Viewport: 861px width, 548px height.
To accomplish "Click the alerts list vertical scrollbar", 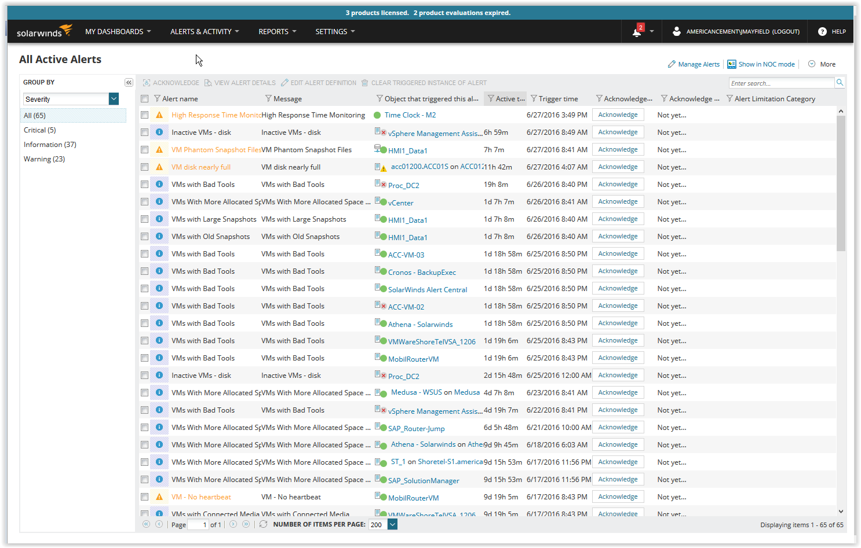I will 841,183.
